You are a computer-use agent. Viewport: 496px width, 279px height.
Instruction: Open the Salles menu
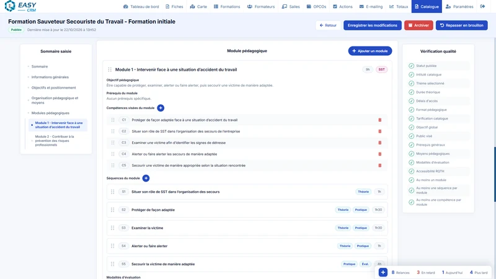pyautogui.click(x=291, y=6)
